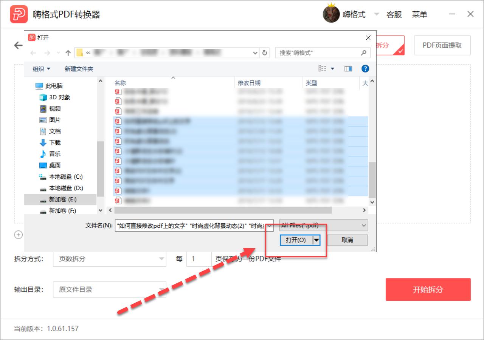The image size is (484, 340).
Task: Go up one folder level
Action: (x=68, y=53)
